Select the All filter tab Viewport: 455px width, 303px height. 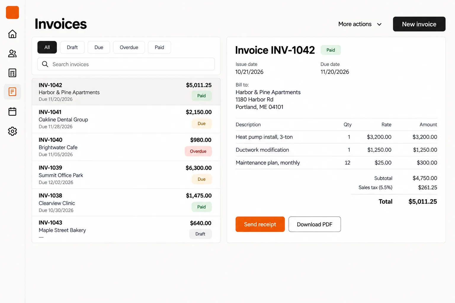click(x=47, y=47)
